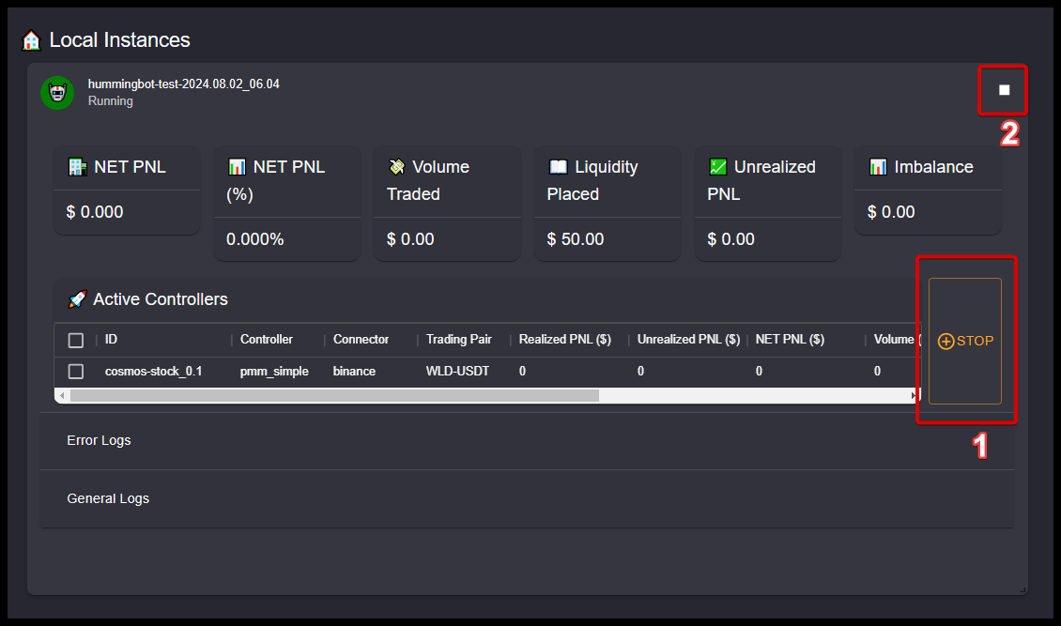The height and width of the screenshot is (626, 1061).
Task: Click the table's horizontal scrollbar thumb
Action: pos(333,396)
